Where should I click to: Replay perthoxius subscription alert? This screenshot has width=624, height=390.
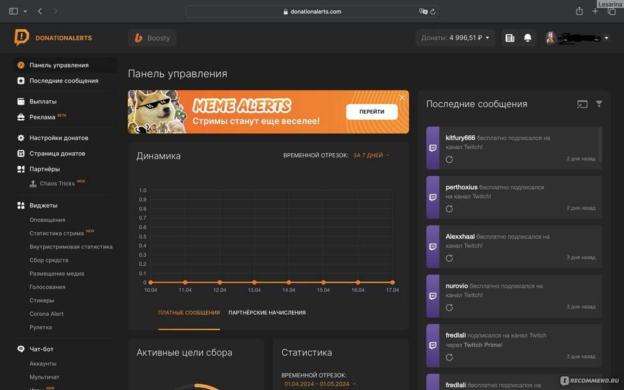coord(449,209)
